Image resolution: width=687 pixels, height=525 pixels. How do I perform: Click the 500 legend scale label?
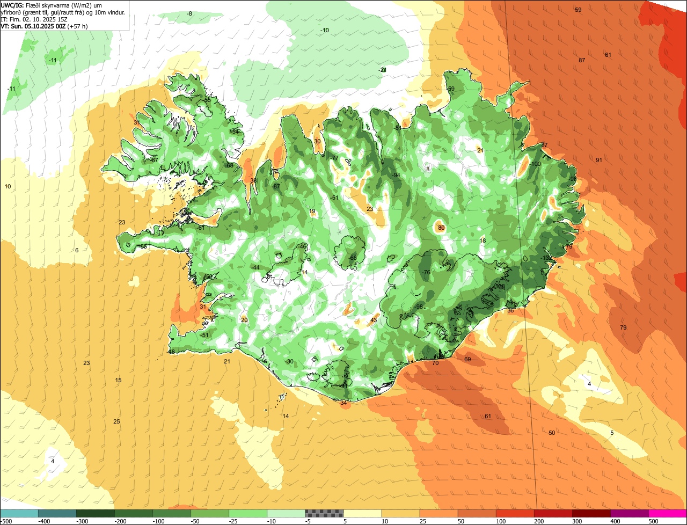pos(653,521)
